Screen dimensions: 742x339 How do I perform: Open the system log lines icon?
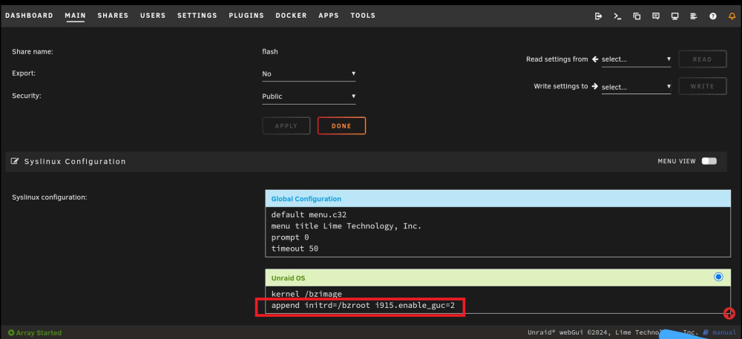(694, 16)
